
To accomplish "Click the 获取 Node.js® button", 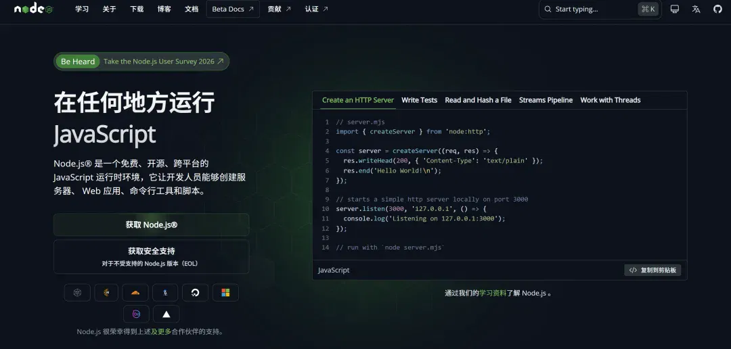I will coord(152,225).
